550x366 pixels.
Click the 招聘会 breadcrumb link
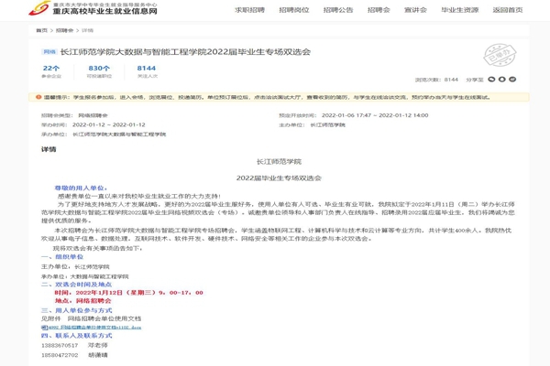pos(64,30)
